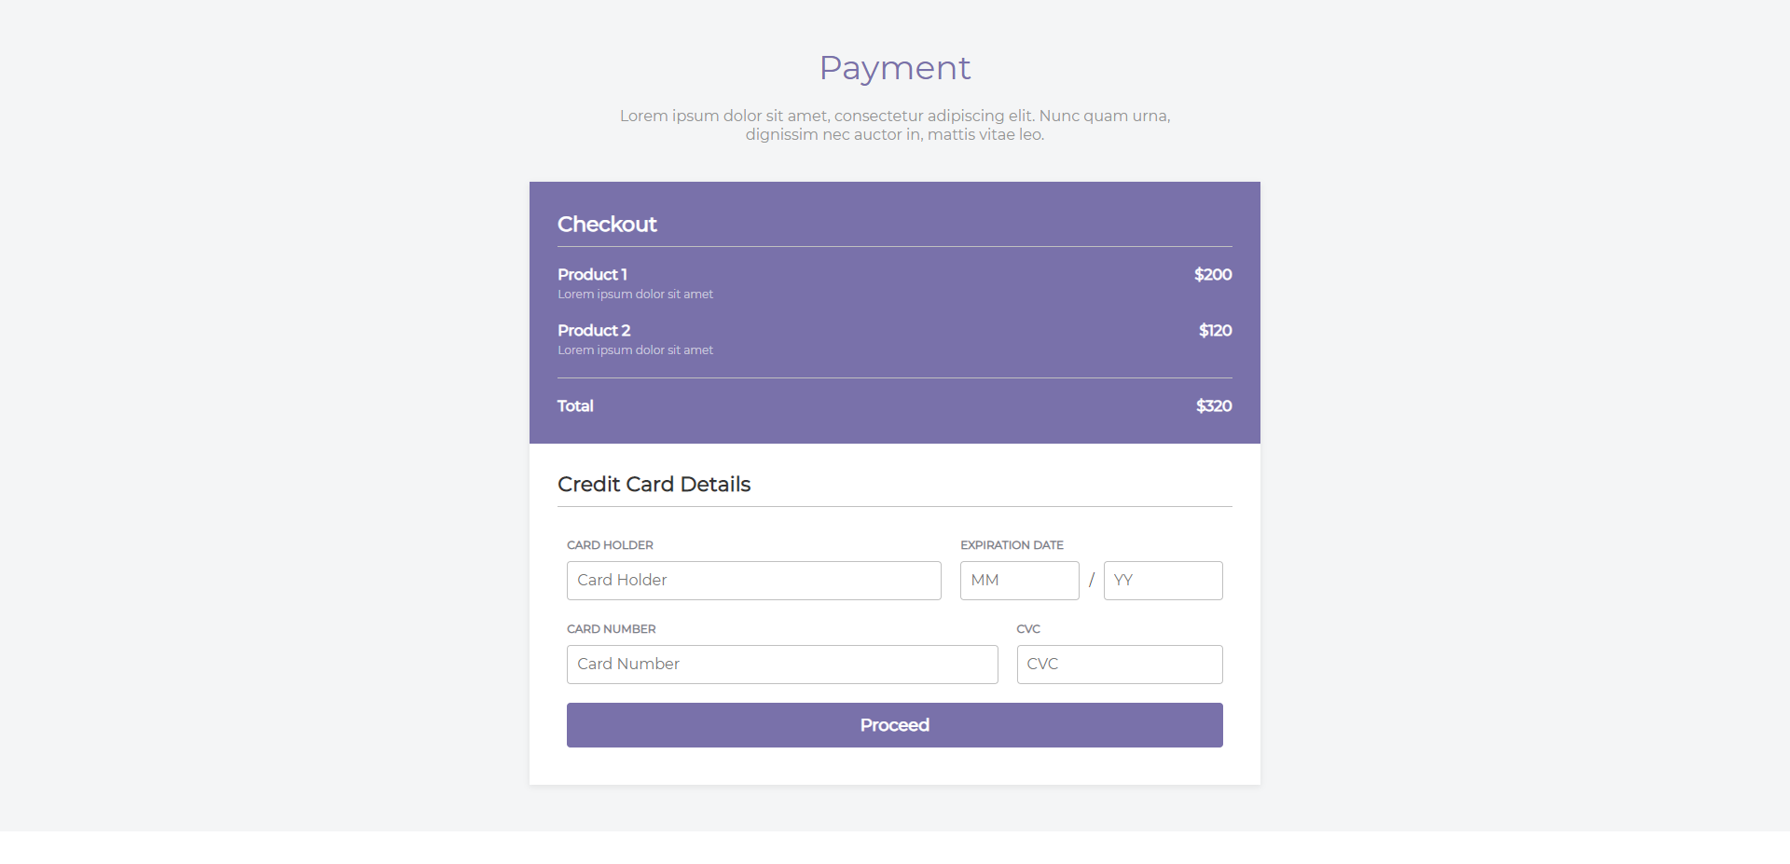This screenshot has height=864, width=1790.
Task: Click the CARD NUMBER field label
Action: [611, 628]
